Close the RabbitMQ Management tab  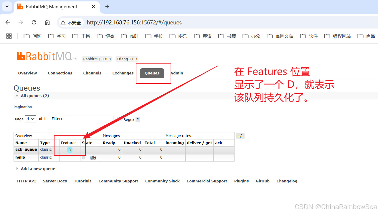click(x=94, y=6)
